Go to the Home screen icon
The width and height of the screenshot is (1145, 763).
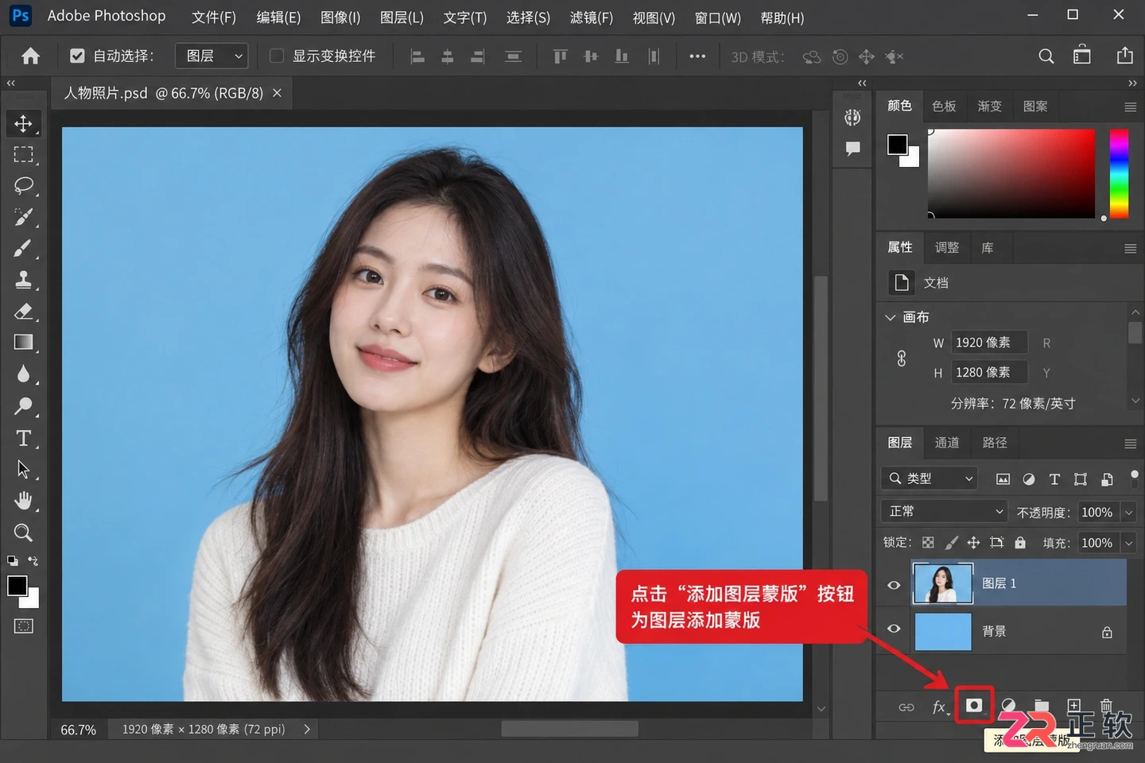click(x=30, y=56)
